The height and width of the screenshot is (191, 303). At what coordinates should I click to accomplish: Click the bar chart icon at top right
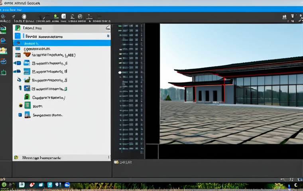tap(284, 17)
